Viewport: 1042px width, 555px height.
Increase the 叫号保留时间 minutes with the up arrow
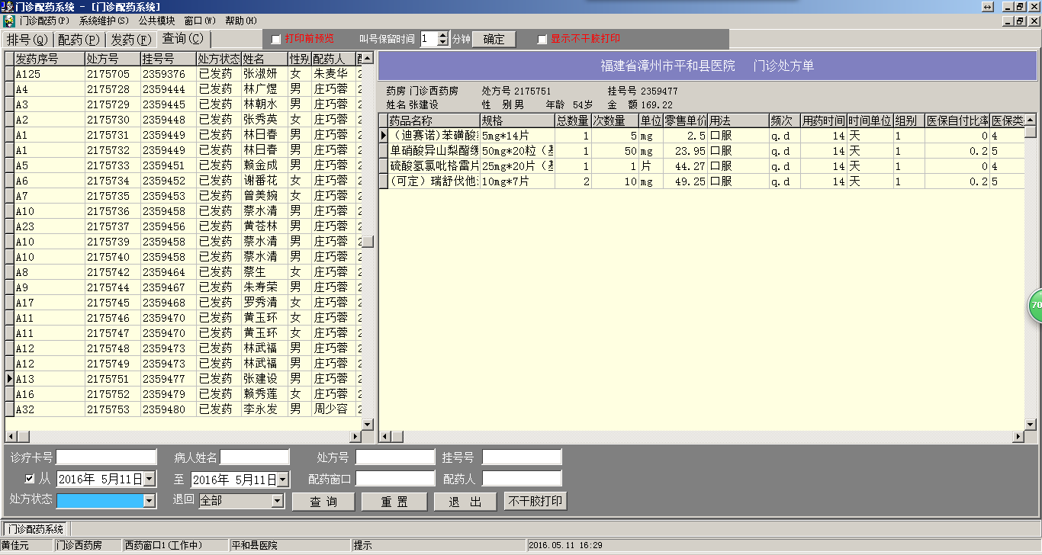tap(443, 35)
